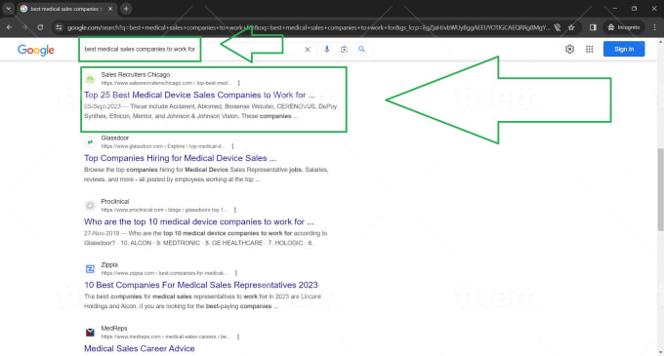Image resolution: width=664 pixels, height=356 pixels.
Task: Open more options for Sales Recruiters Chicago result
Action: click(x=239, y=83)
